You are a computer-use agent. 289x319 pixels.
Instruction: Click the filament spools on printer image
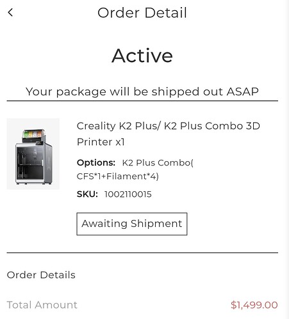click(x=33, y=134)
